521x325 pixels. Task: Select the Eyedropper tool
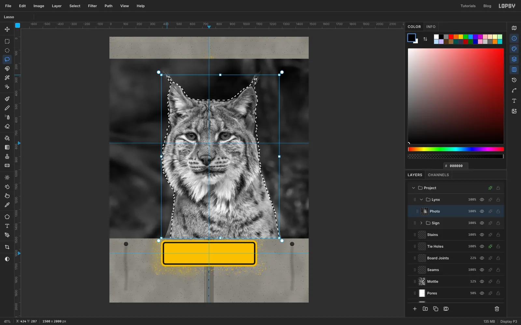(7, 205)
